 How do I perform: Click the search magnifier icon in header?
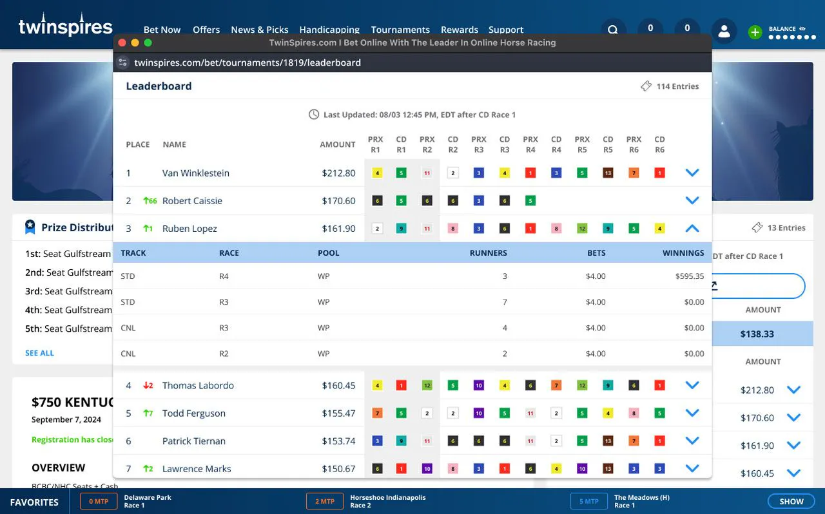click(x=613, y=30)
